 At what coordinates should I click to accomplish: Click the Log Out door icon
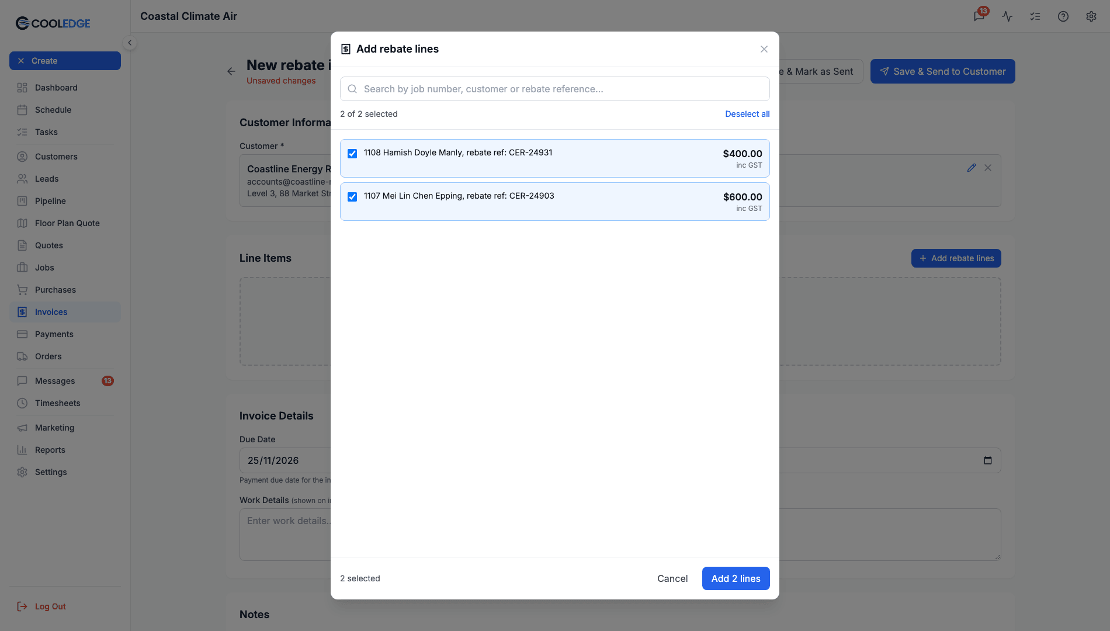(22, 606)
